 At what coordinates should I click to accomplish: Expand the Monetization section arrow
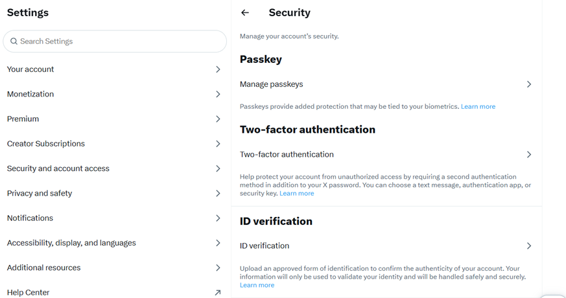tap(218, 95)
